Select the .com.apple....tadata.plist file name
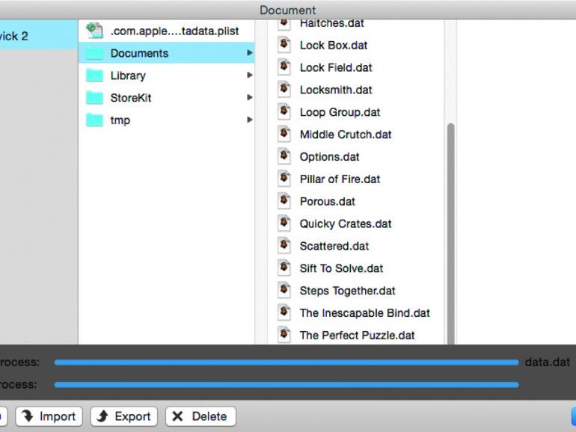The image size is (576, 432). tap(174, 31)
